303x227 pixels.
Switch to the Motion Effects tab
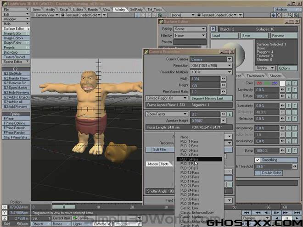click(158, 164)
